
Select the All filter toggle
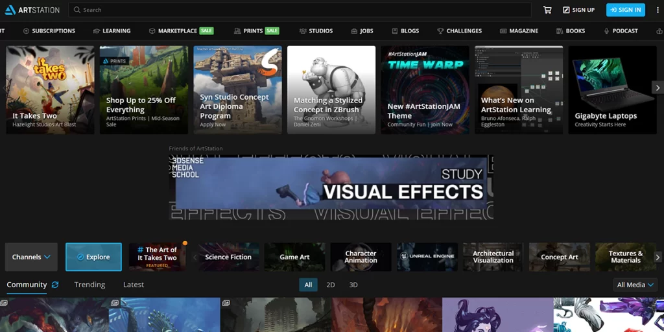tap(308, 285)
